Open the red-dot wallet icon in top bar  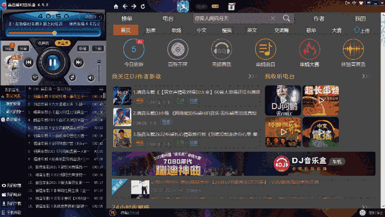231,7
